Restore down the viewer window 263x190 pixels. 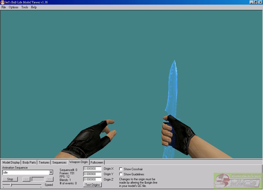click(x=256, y=2)
